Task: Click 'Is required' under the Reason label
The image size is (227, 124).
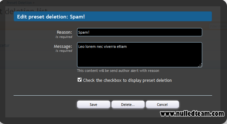Action: [64, 37]
